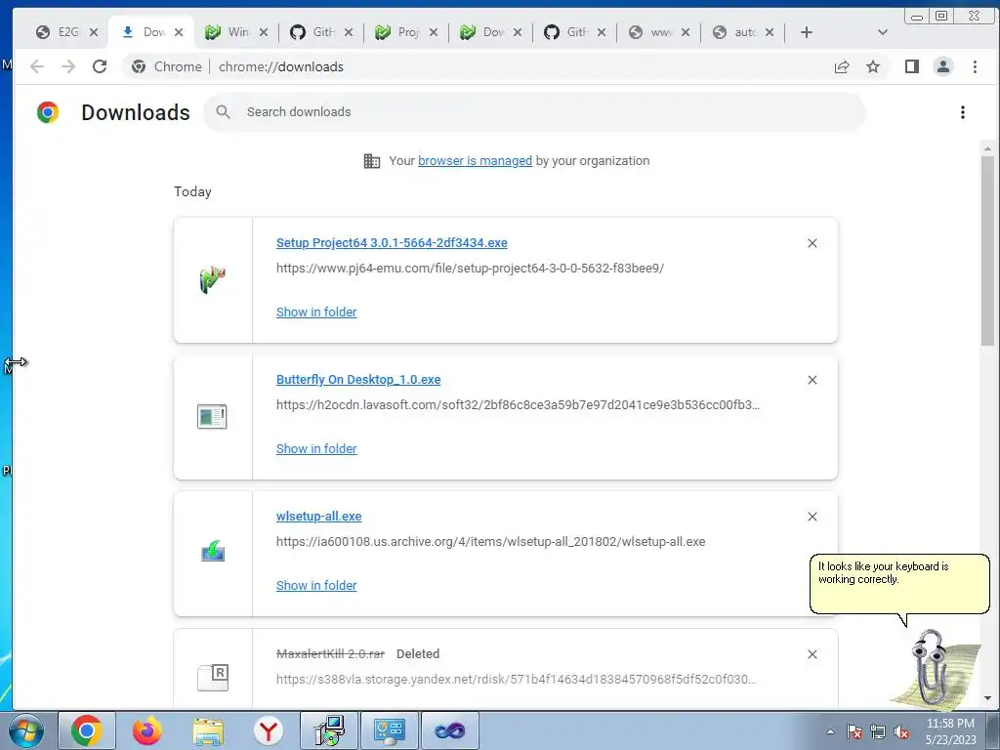Screen dimensions: 1000x750
Task: Click the h2ocdn.lavasoft.com source URL
Action: click(518, 405)
